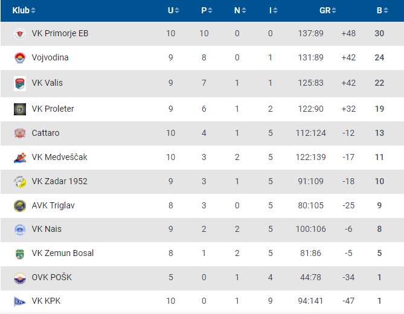This screenshot has width=404, height=314.
Task: Click the OVK POŠK club logo
Action: tap(19, 278)
